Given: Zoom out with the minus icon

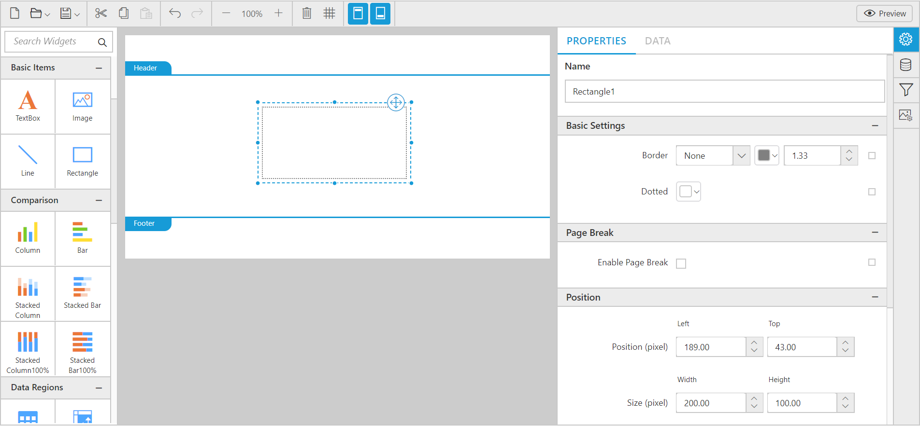Looking at the screenshot, I should 226,13.
